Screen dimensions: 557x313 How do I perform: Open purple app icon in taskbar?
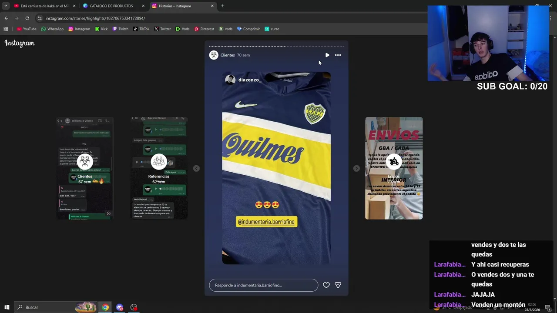coord(120,307)
